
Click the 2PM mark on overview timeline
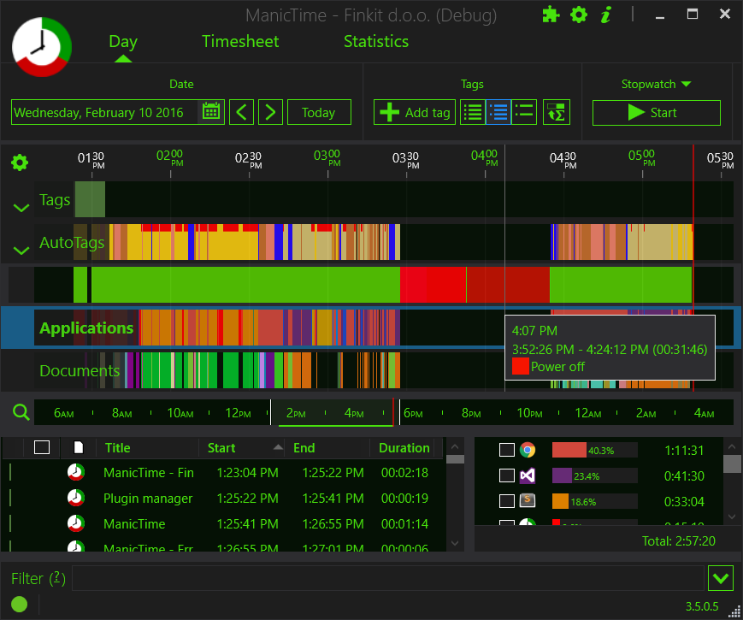point(296,413)
